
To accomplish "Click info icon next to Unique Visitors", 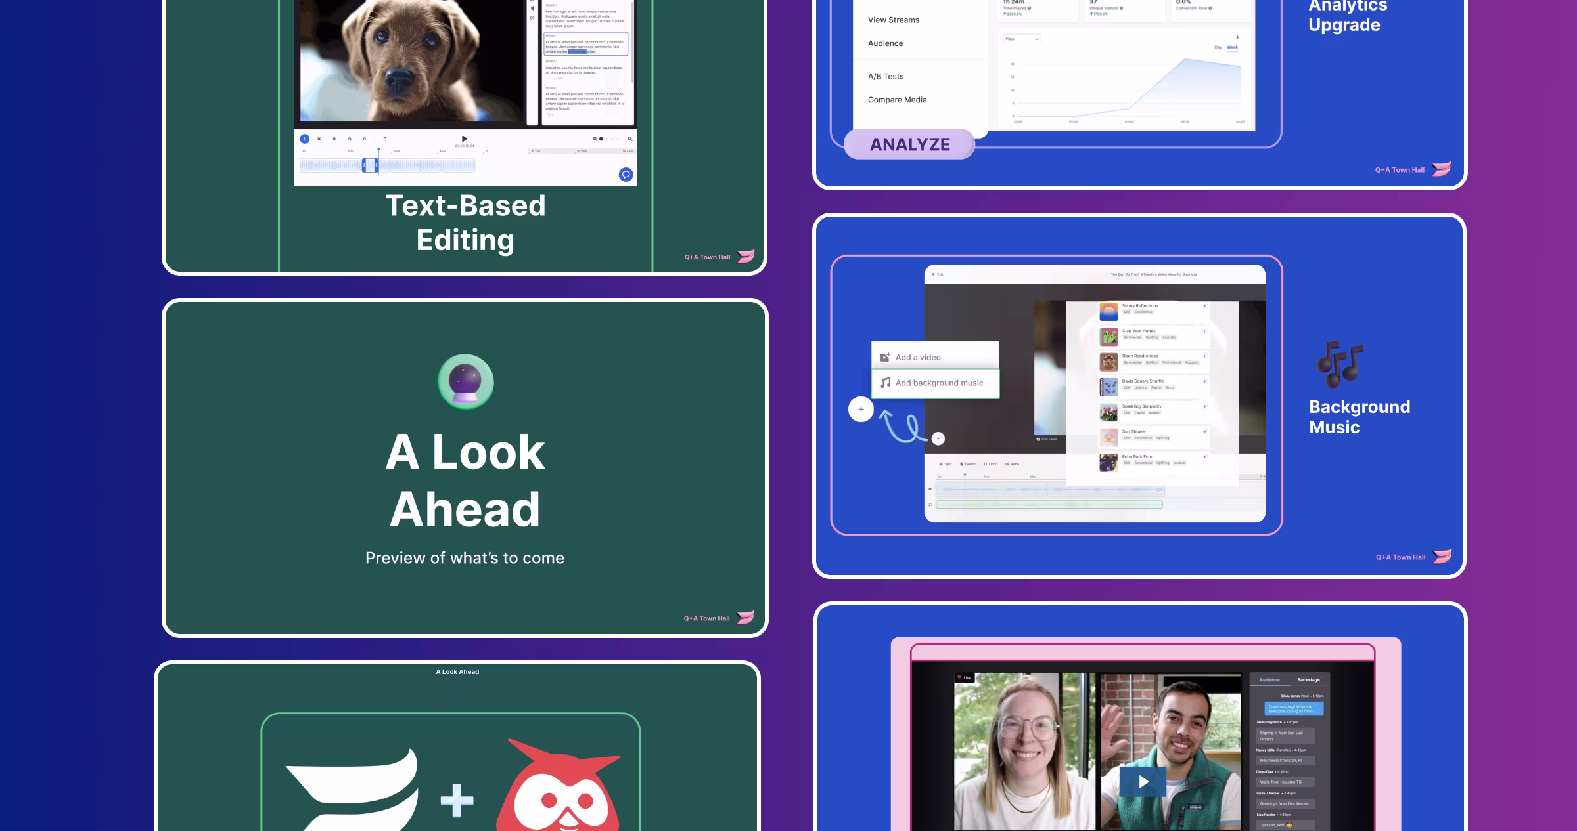I will (x=1121, y=9).
